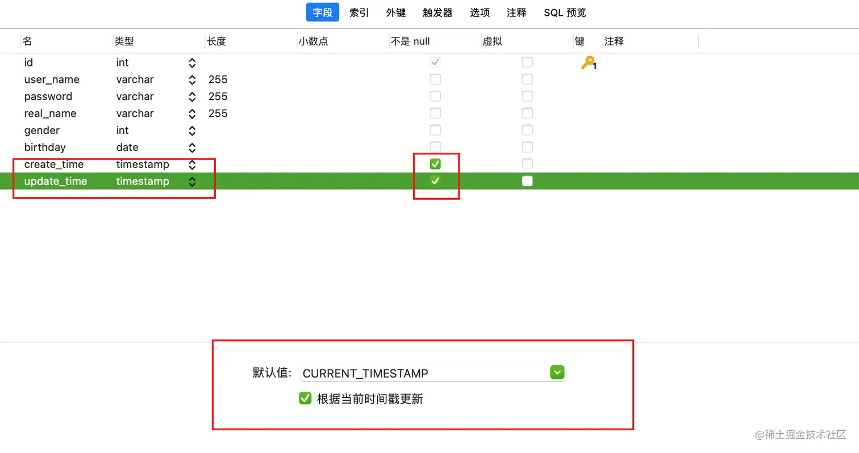The height and width of the screenshot is (453, 859).
Task: Open the 选项 tab
Action: point(480,12)
